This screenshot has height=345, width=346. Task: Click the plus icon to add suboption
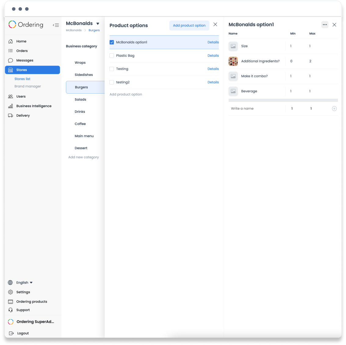tap(334, 109)
